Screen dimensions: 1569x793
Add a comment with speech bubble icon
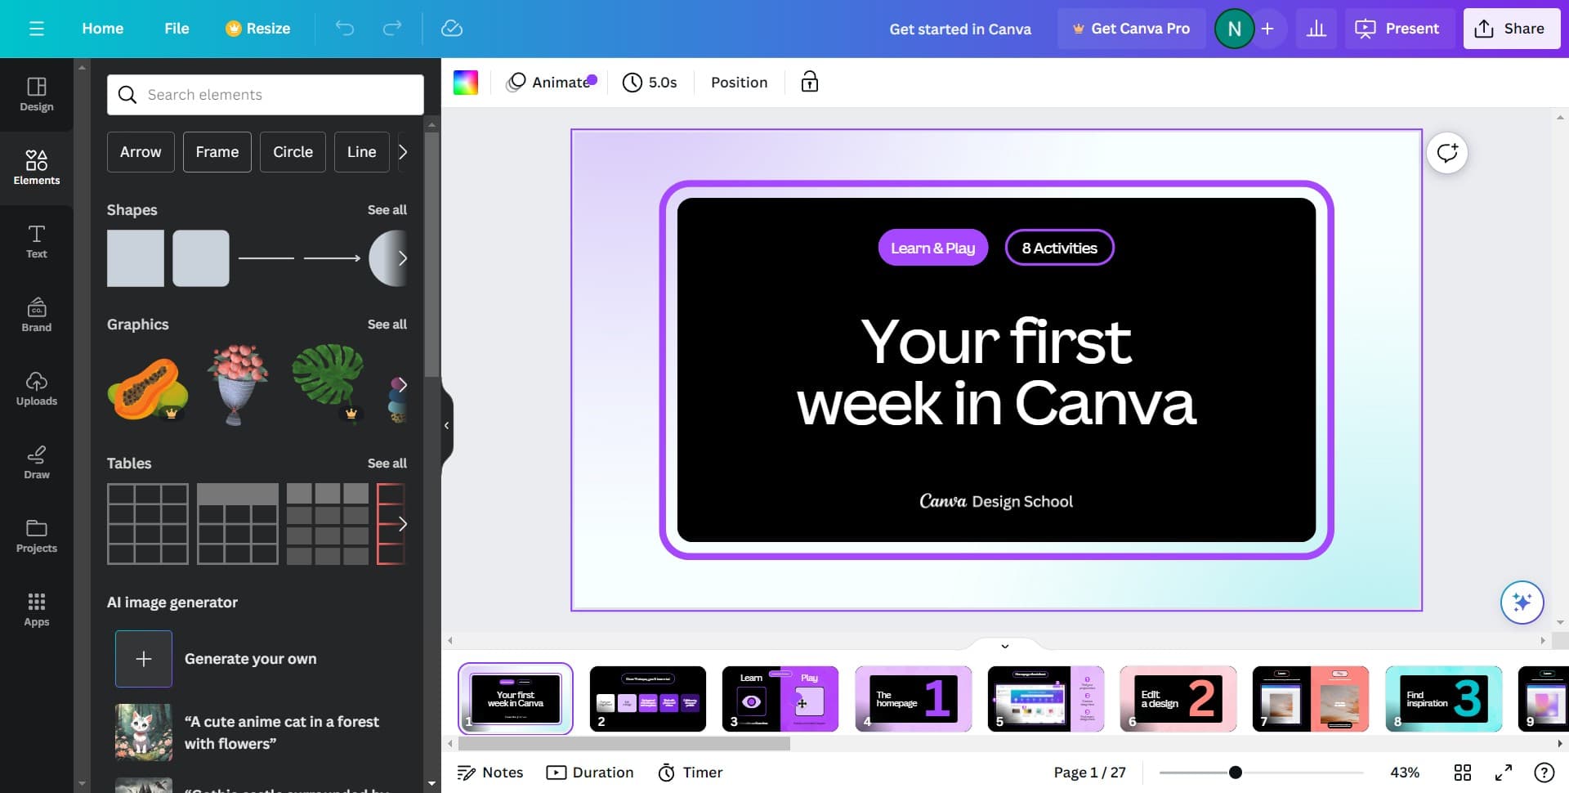[1446, 153]
